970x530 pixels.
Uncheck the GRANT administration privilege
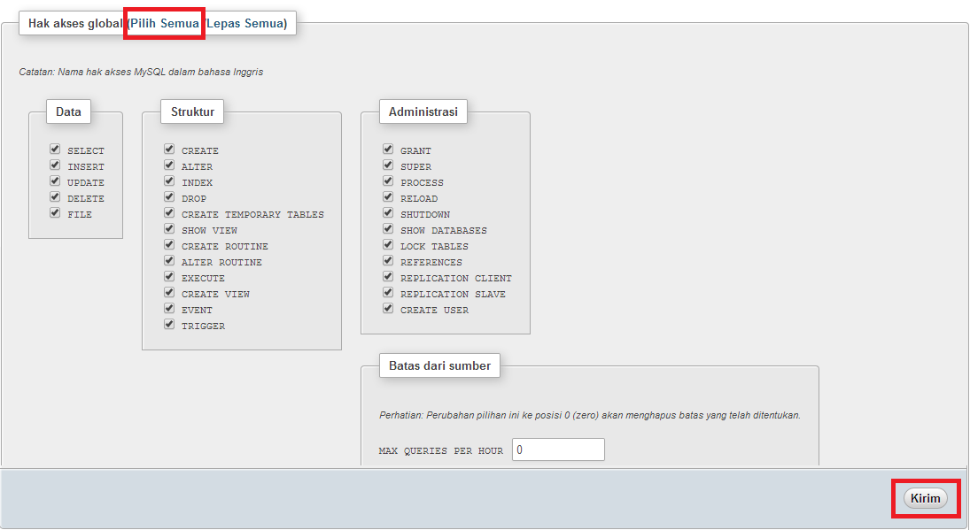(388, 150)
